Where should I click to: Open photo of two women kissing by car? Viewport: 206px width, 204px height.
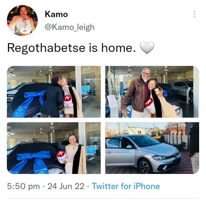[54, 92]
